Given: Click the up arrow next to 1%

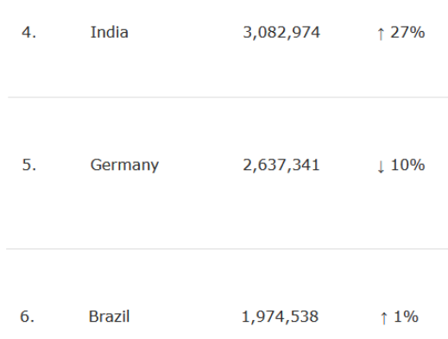Looking at the screenshot, I should click(x=383, y=318).
